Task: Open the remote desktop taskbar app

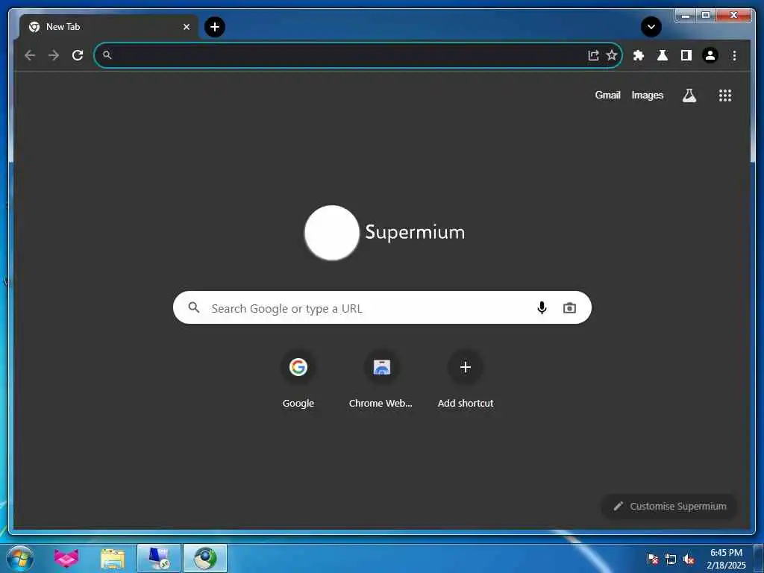Action: tap(159, 558)
